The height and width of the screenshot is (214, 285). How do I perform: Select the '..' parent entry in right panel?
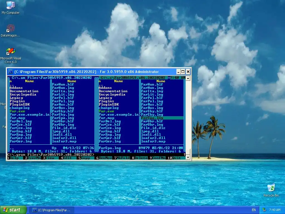pos(101,84)
